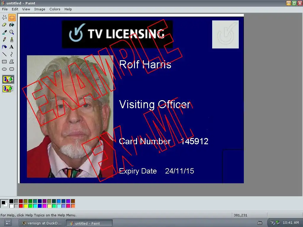This screenshot has height=227, width=303.
Task: Click the foreground/background color indicator box
Action: tap(4, 203)
